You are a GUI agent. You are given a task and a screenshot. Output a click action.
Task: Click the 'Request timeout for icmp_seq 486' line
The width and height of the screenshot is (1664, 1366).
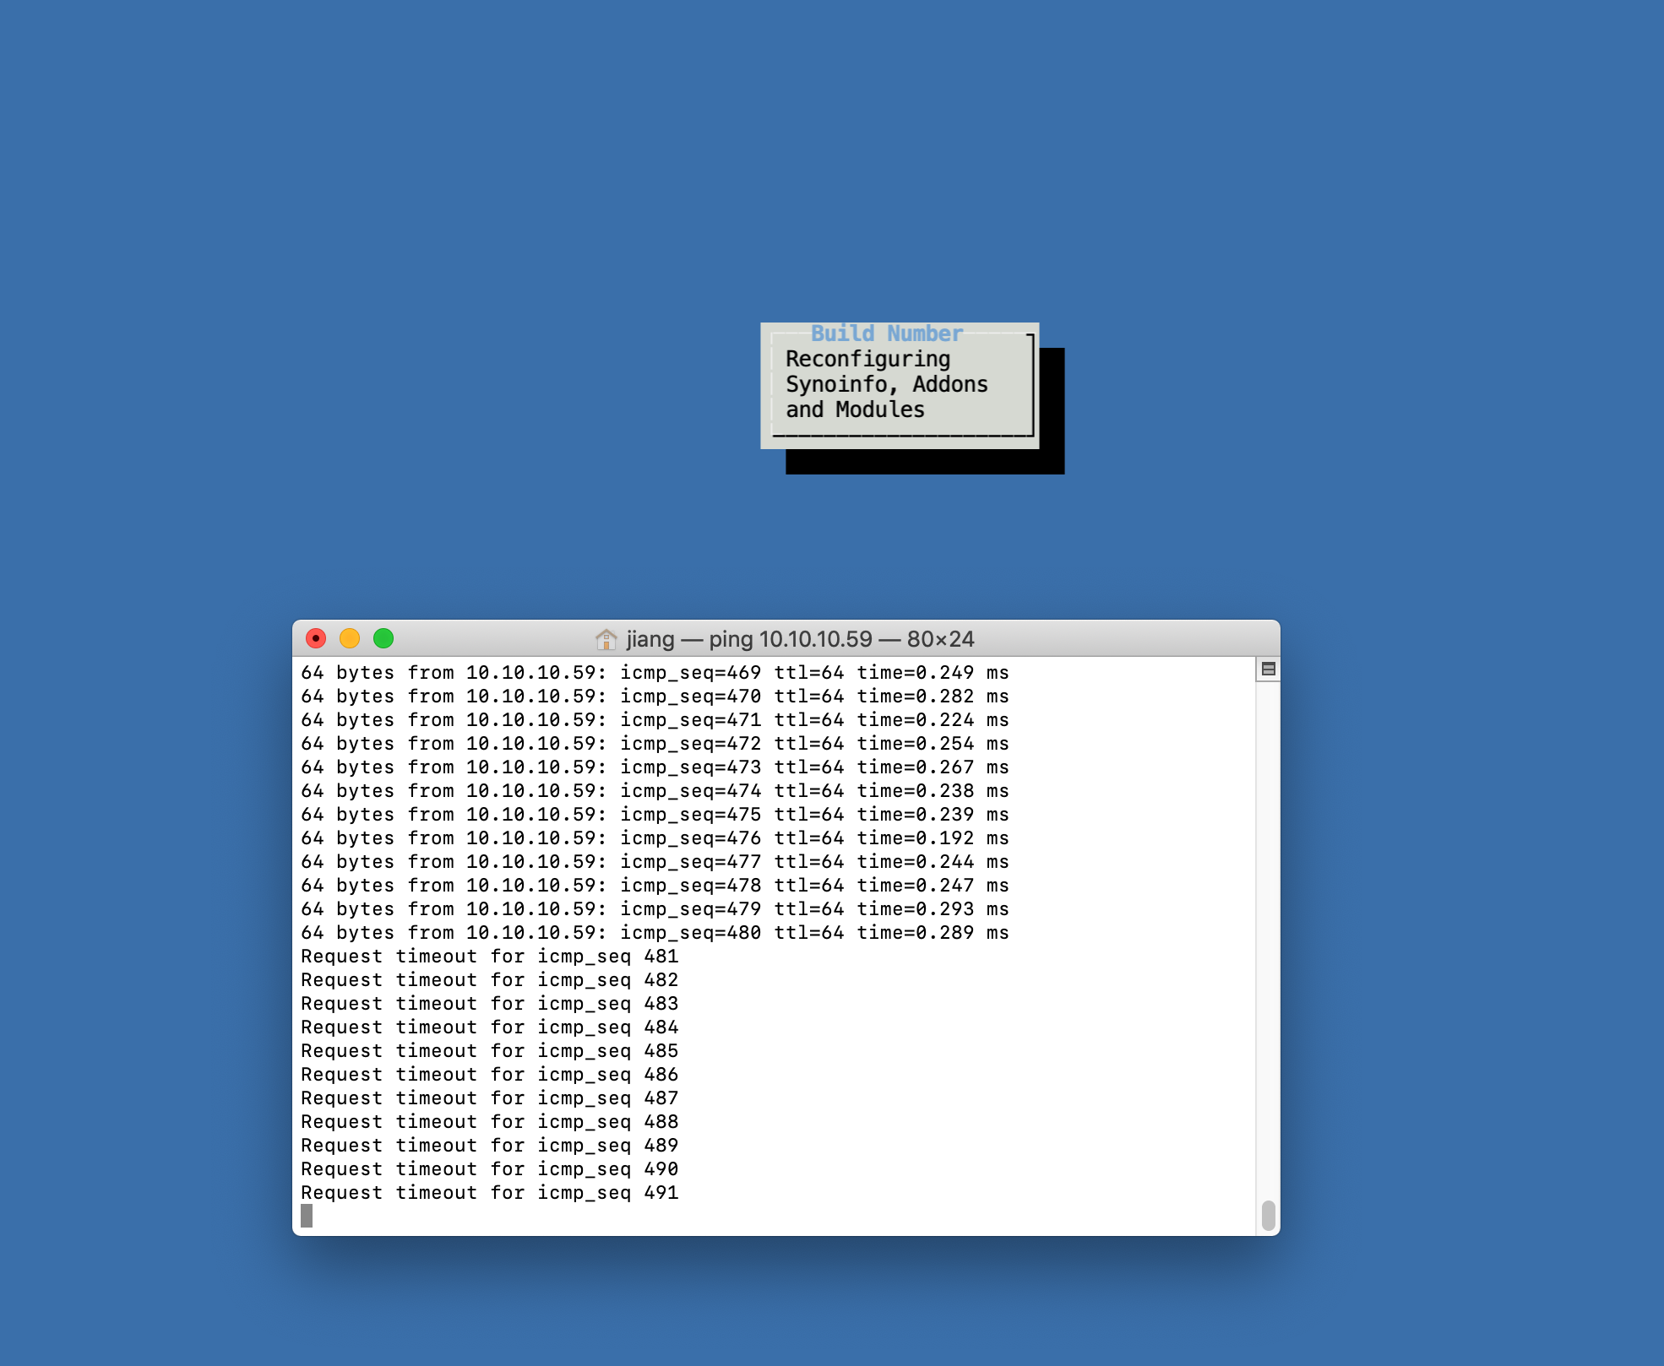tap(490, 1075)
